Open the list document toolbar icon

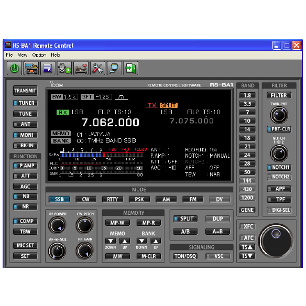click(x=48, y=68)
